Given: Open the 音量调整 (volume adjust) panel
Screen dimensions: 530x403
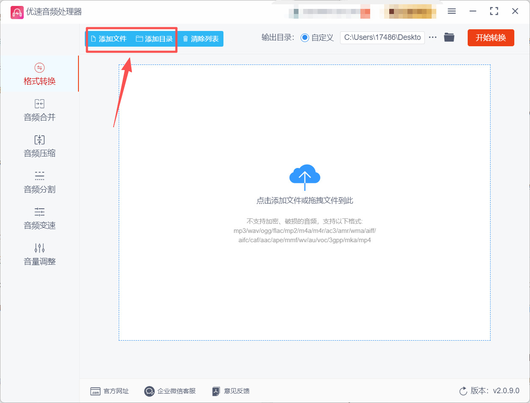Looking at the screenshot, I should click(39, 255).
